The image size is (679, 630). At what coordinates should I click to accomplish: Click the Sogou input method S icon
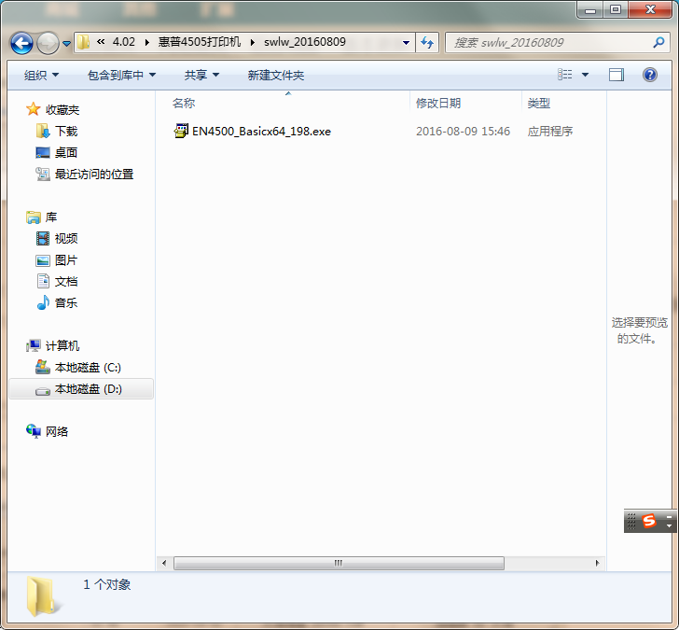pyautogui.click(x=649, y=521)
